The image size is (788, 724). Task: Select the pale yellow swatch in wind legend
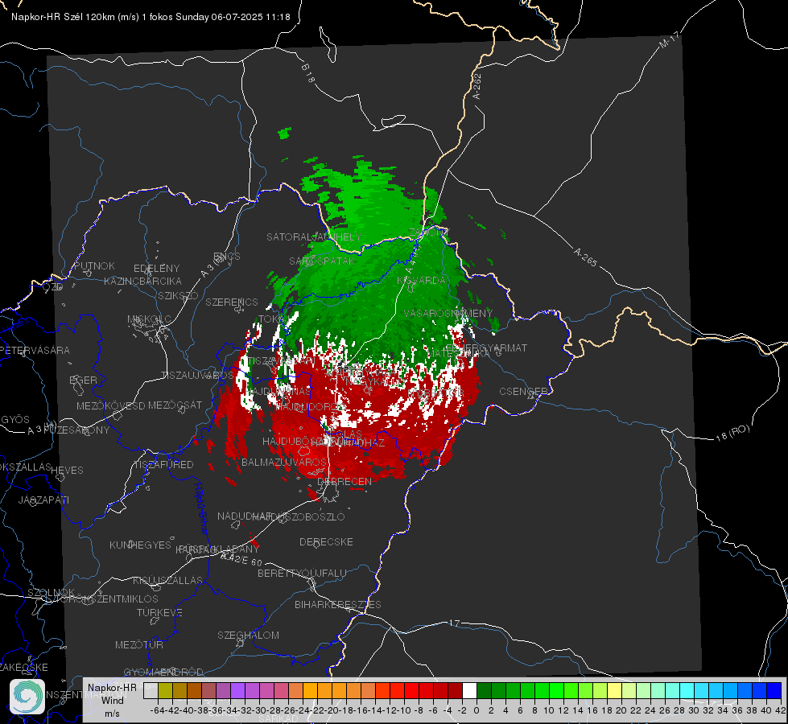coord(614,690)
